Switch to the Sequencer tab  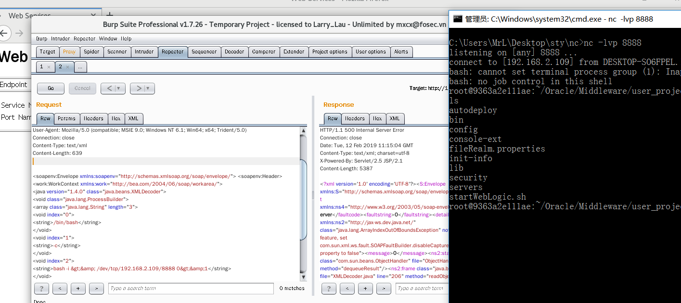[x=205, y=51]
